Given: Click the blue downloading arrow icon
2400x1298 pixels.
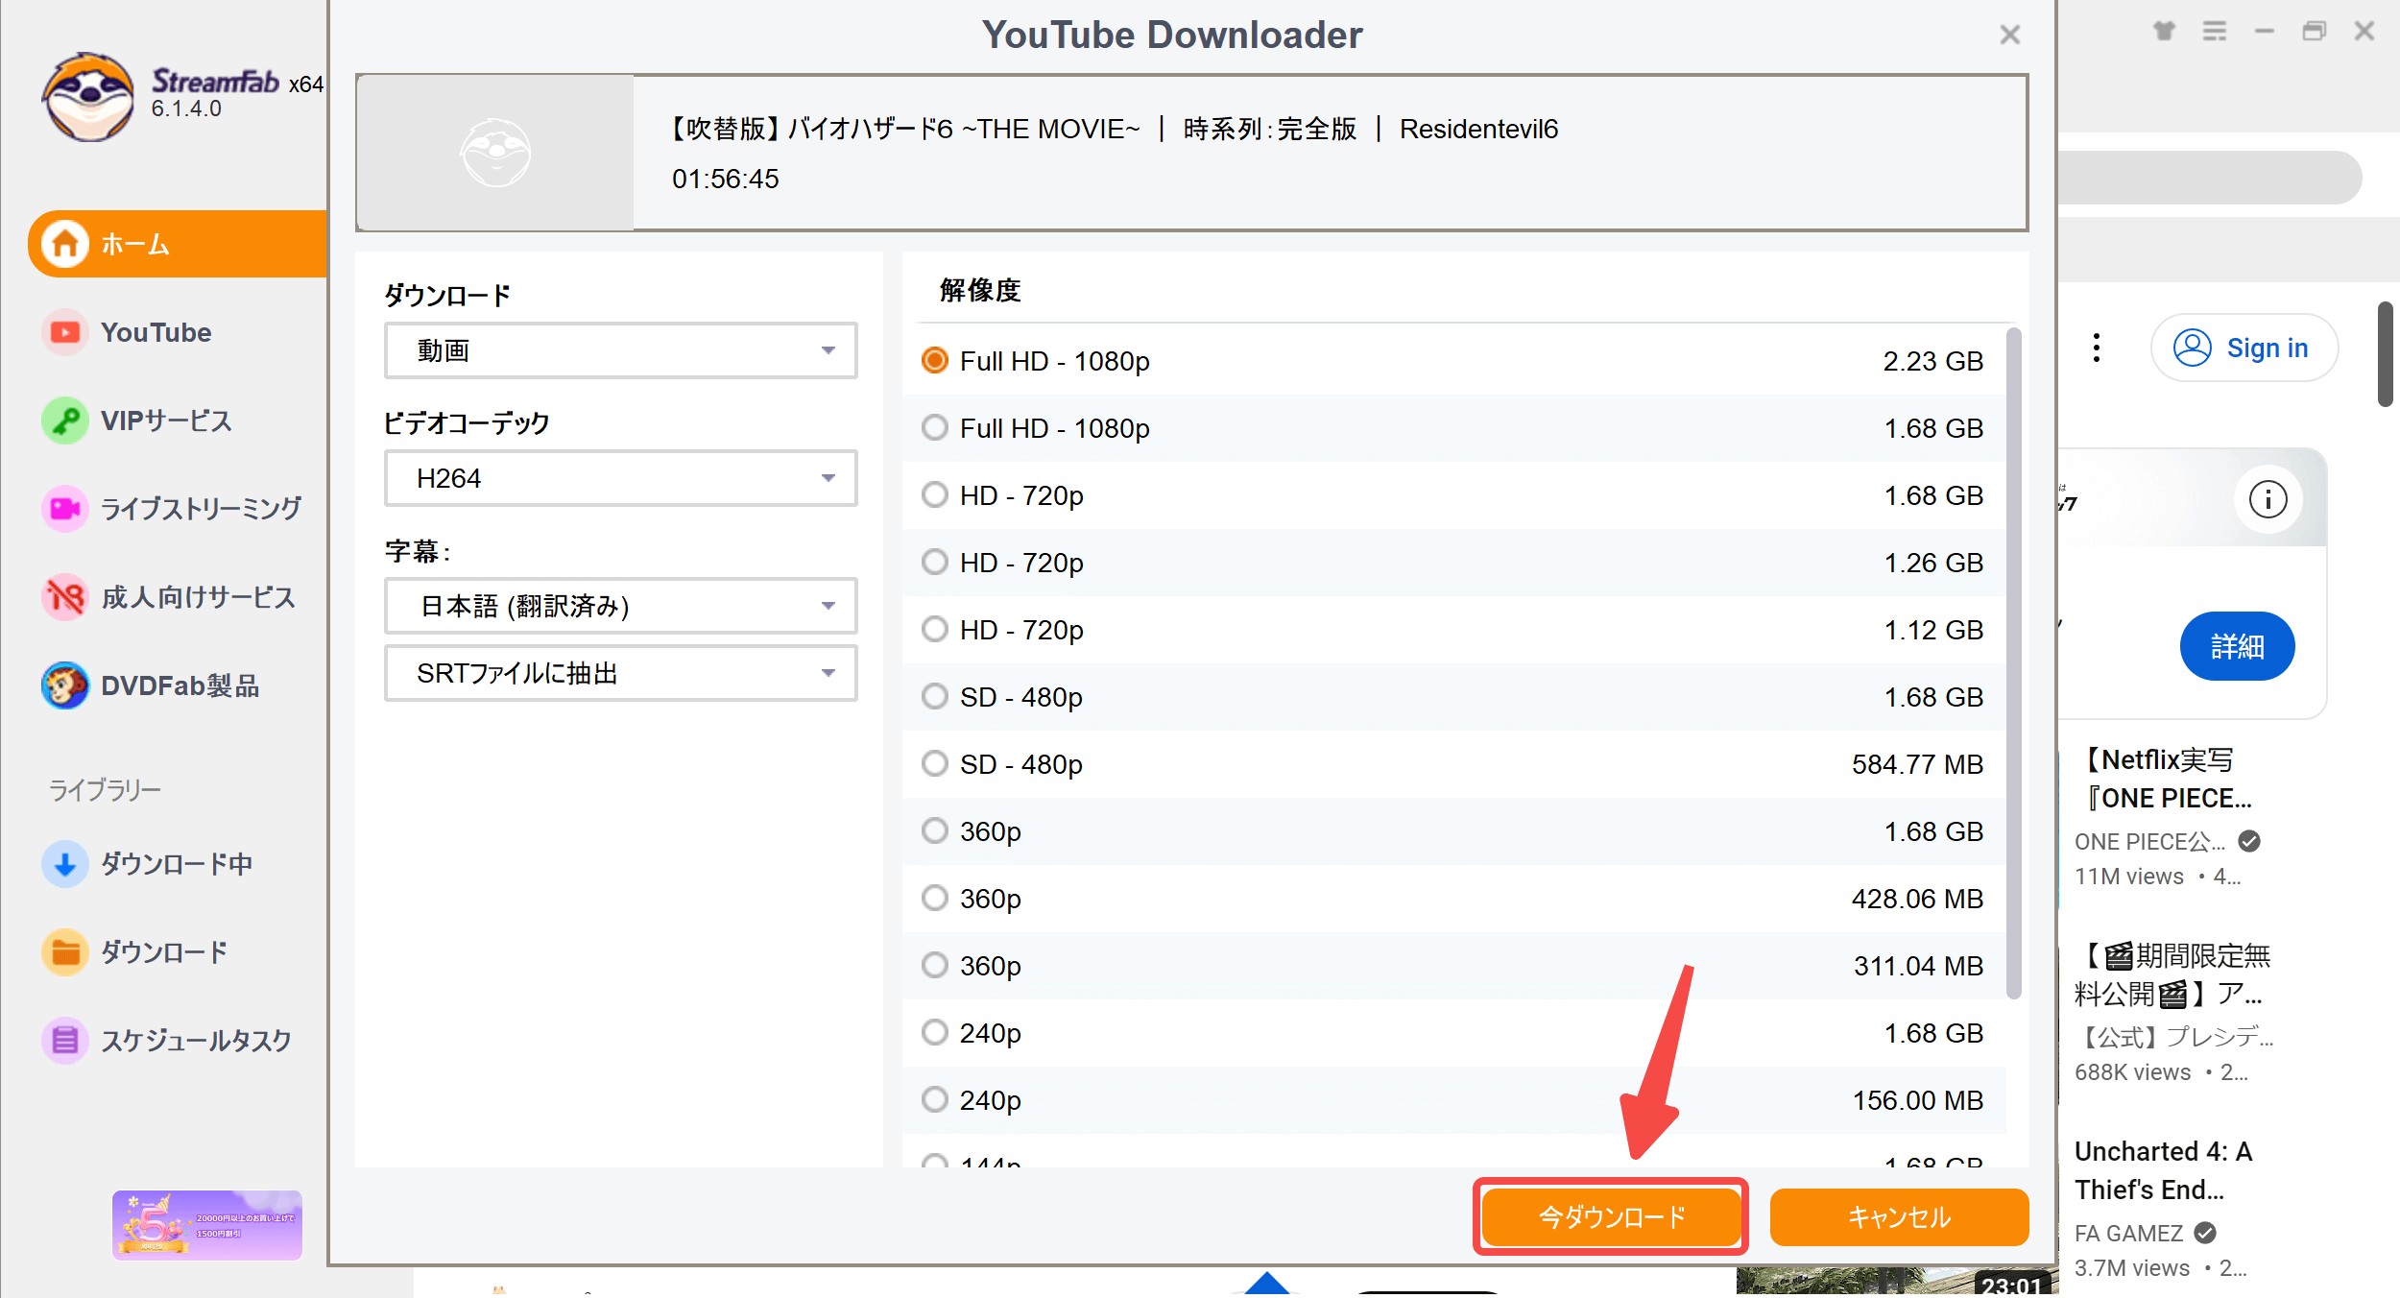Looking at the screenshot, I should point(64,864).
